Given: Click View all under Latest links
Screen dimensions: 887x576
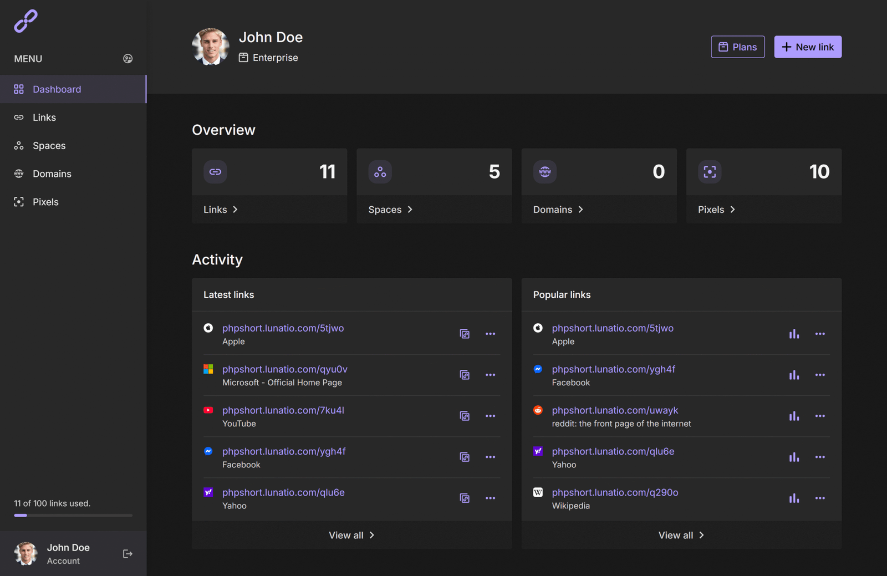Looking at the screenshot, I should tap(351, 535).
